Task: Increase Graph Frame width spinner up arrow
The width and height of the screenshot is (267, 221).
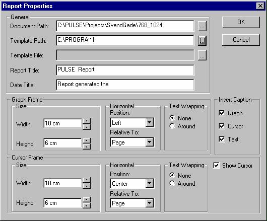Action: [87, 121]
